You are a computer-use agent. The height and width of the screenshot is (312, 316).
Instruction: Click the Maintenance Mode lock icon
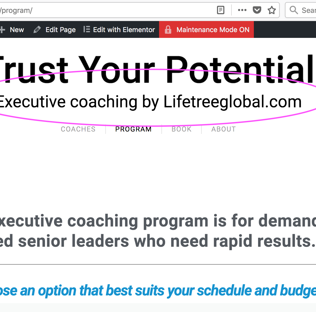point(168,30)
